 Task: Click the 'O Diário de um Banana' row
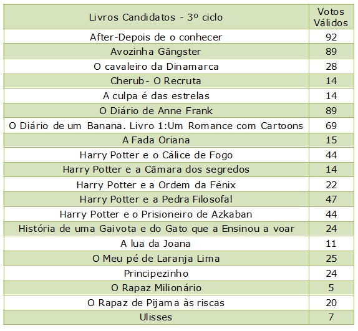point(179,125)
